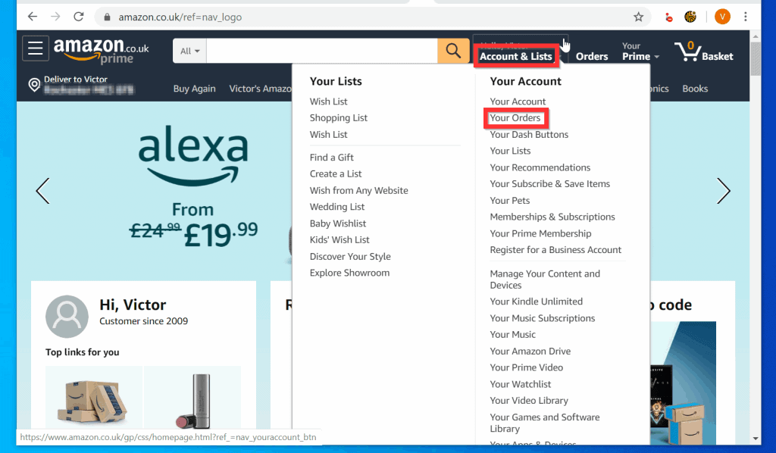
Task: Click the scrollbar down arrow
Action: tap(756, 438)
